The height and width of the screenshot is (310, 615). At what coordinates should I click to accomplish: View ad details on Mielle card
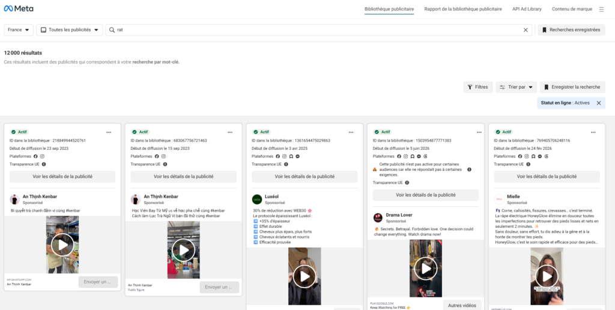click(x=547, y=176)
